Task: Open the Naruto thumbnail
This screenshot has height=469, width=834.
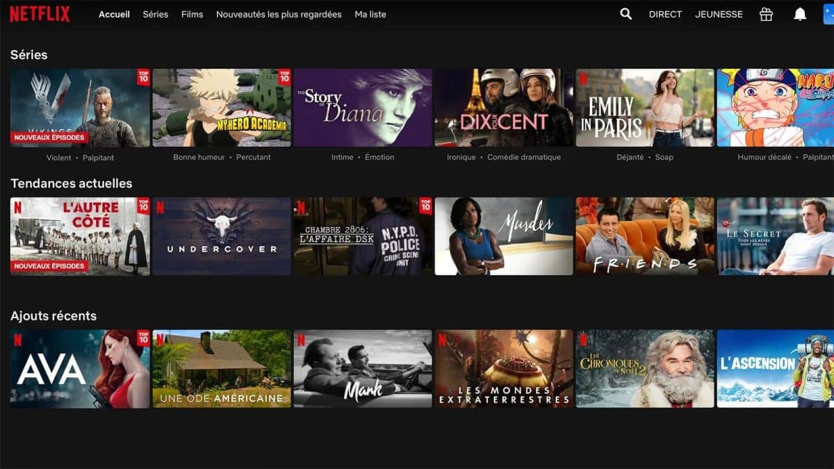Action: pyautogui.click(x=776, y=108)
